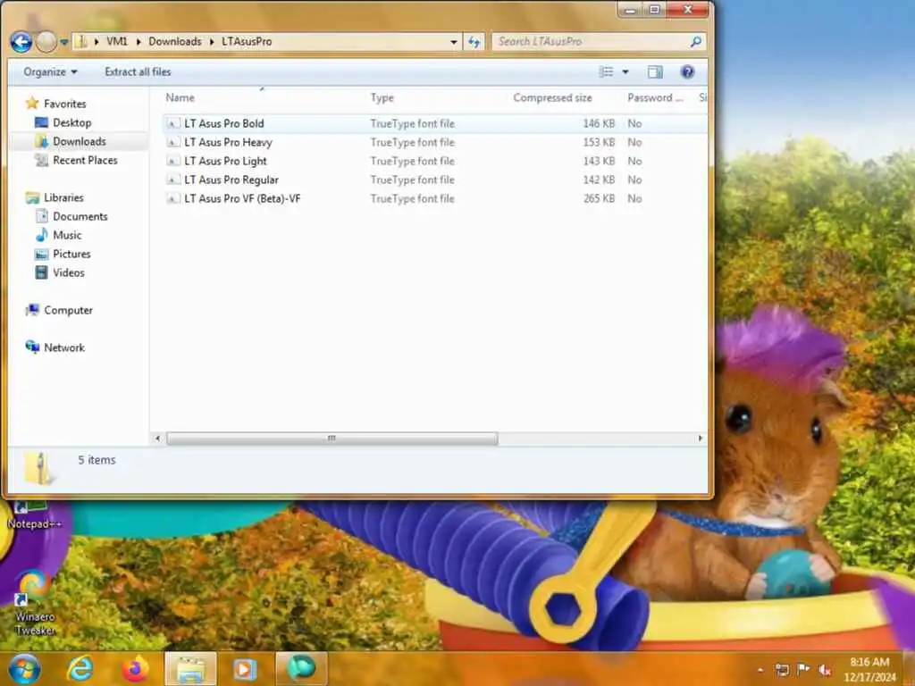Select LT Asus Pro VF (Beta)-VF file icon
This screenshot has width=915, height=686.
pyautogui.click(x=172, y=198)
